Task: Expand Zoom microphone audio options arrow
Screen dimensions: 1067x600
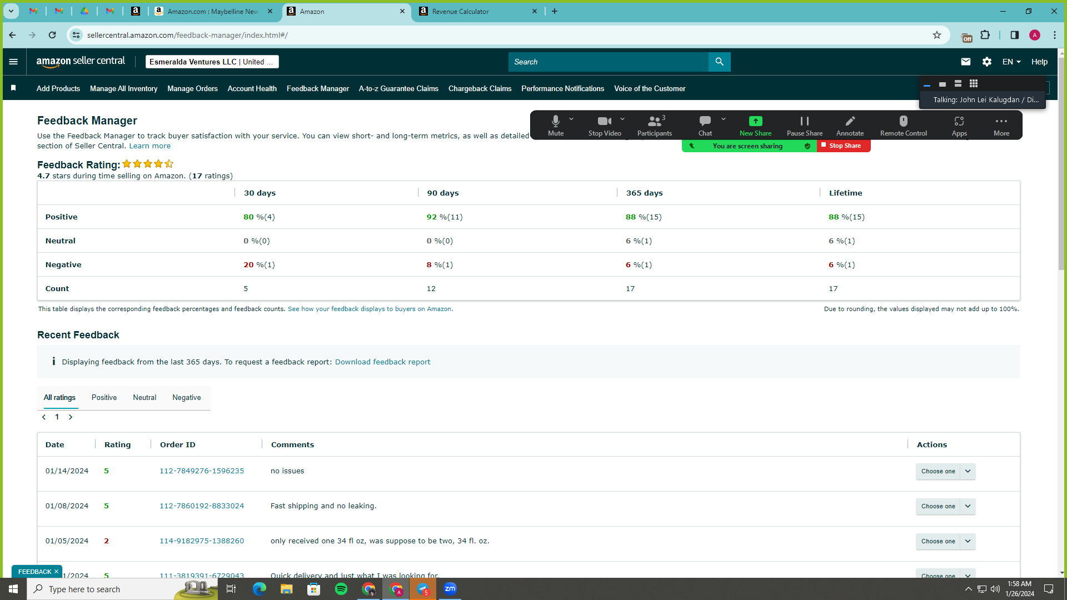Action: (x=571, y=119)
